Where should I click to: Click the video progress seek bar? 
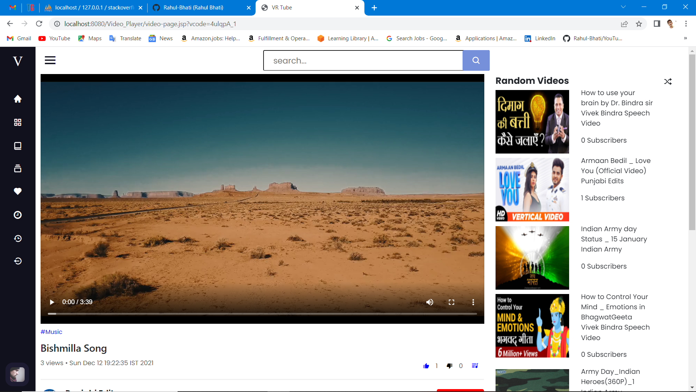click(262, 314)
